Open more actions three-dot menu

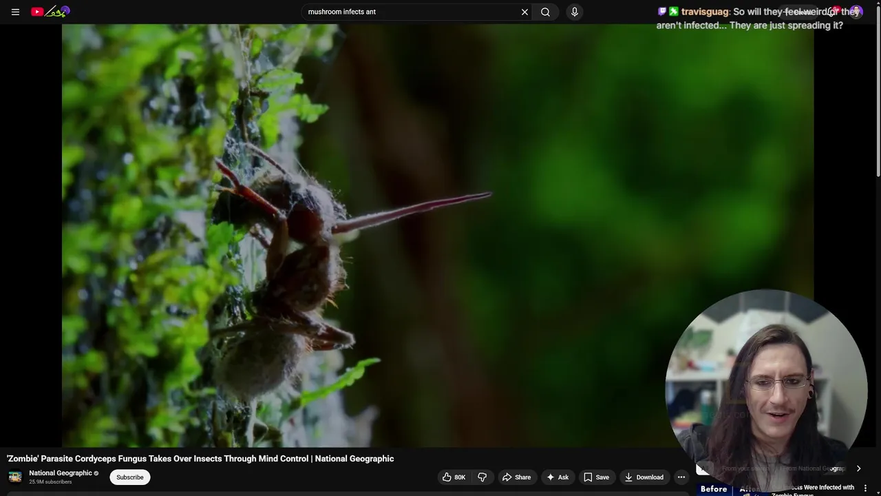pos(681,477)
